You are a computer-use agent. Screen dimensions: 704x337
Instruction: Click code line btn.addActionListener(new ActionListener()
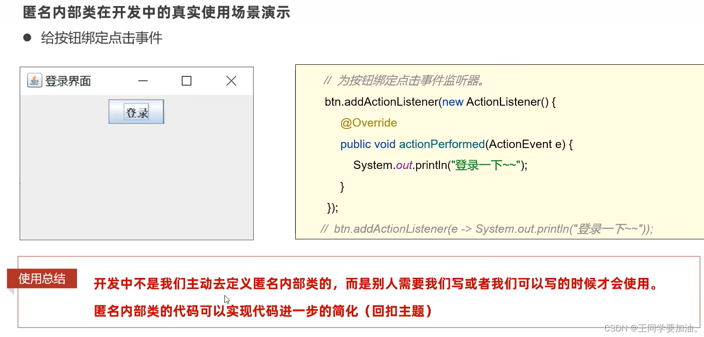tap(440, 102)
